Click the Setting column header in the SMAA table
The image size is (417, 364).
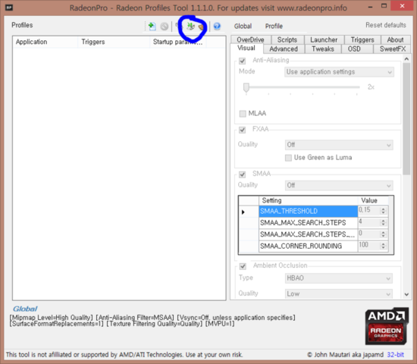pyautogui.click(x=309, y=200)
